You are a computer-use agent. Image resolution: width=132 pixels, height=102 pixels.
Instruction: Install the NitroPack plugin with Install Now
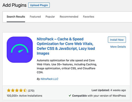(x=117, y=40)
